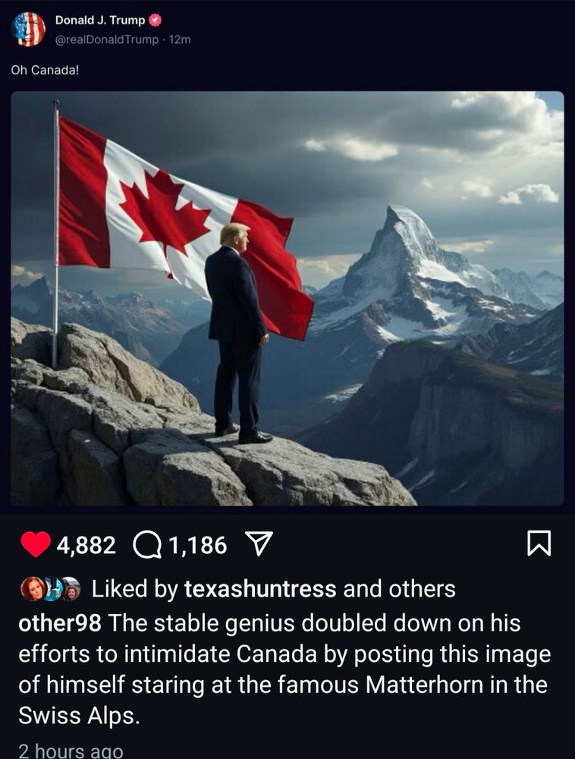Tap the other98 caption text
Viewport: 575px width, 759px height.
click(x=284, y=669)
